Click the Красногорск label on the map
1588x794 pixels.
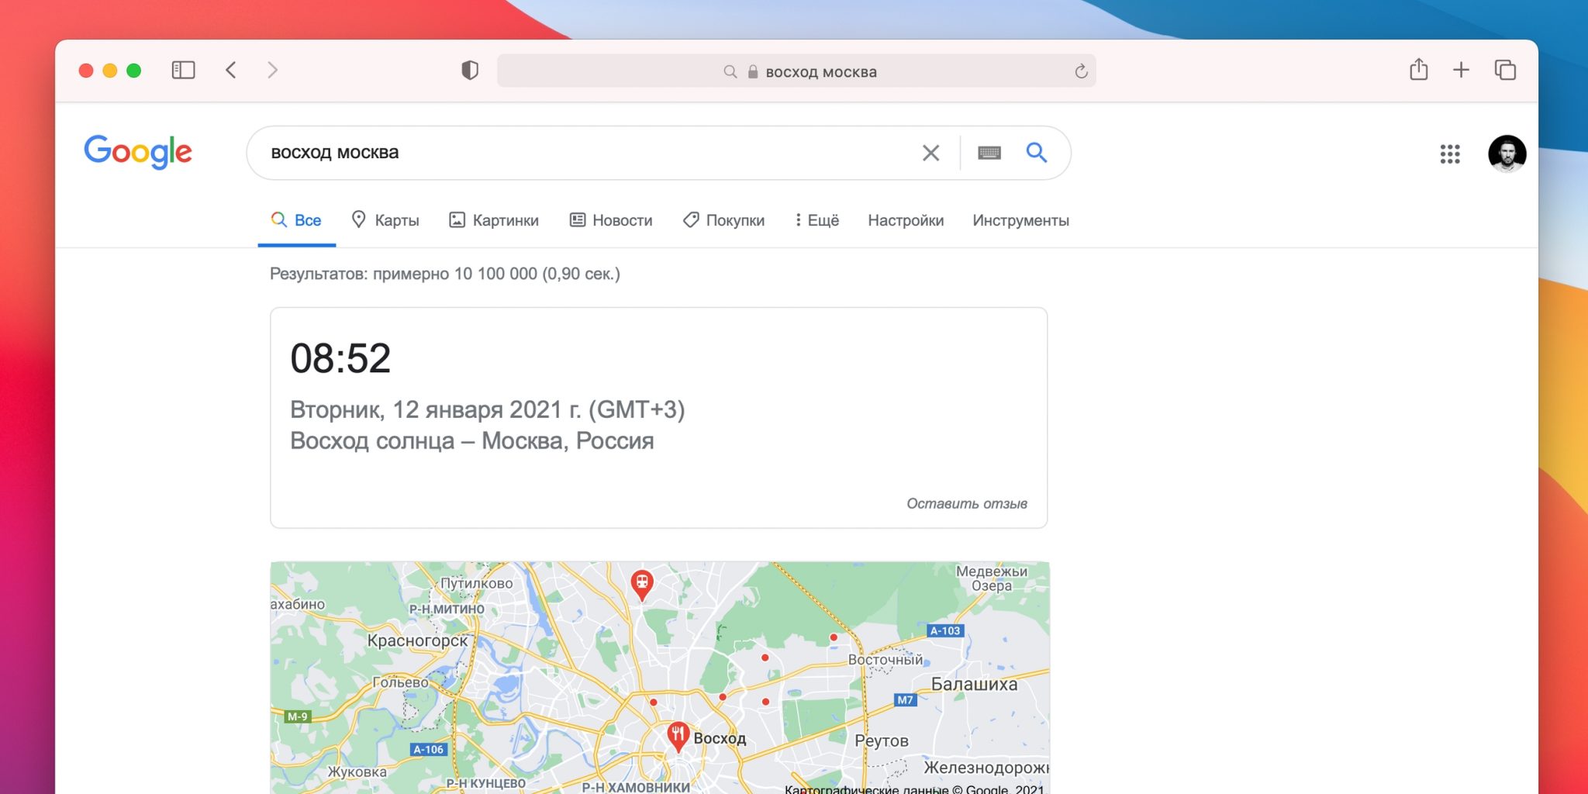418,640
